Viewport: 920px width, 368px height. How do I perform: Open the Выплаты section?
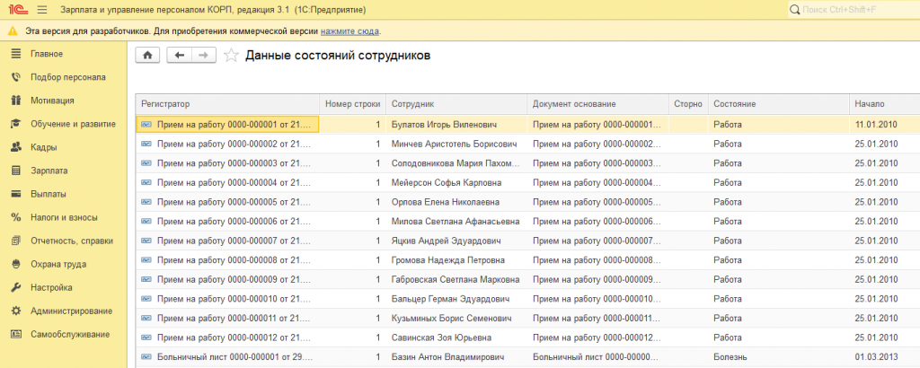49,194
